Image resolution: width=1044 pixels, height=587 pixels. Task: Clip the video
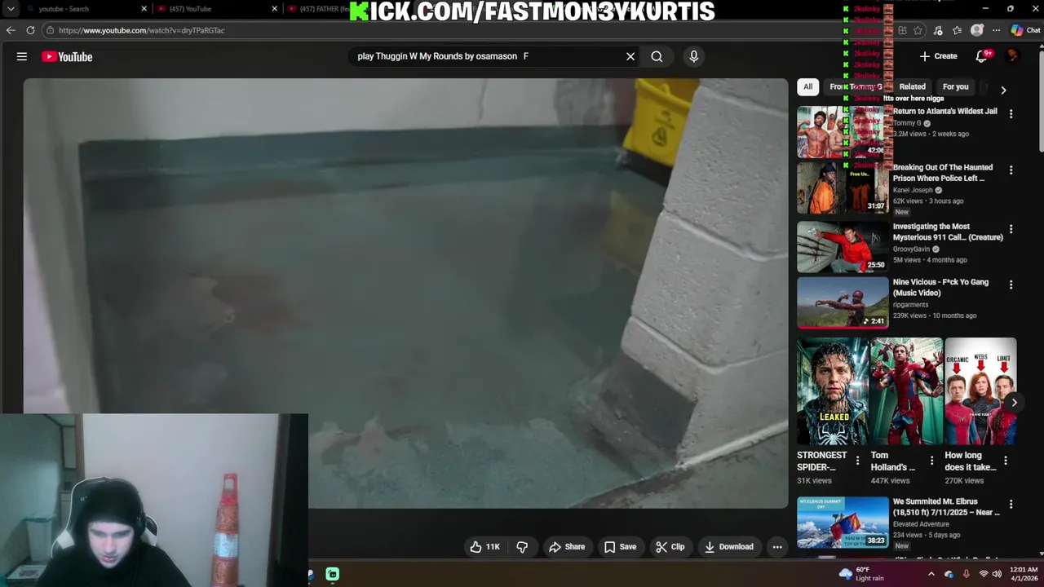(x=670, y=547)
